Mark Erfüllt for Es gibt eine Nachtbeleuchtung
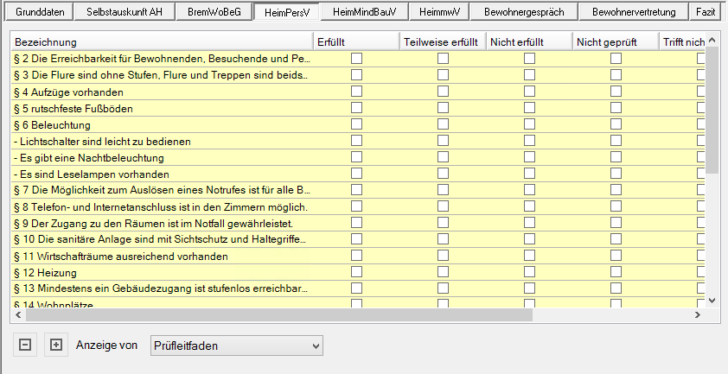The height and width of the screenshot is (374, 728). click(356, 157)
